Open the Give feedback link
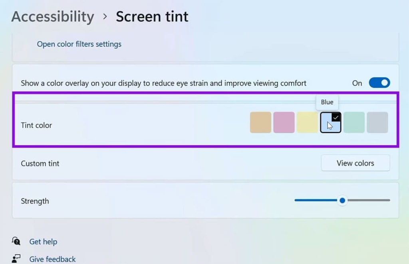Image resolution: width=409 pixels, height=264 pixels. 52,259
